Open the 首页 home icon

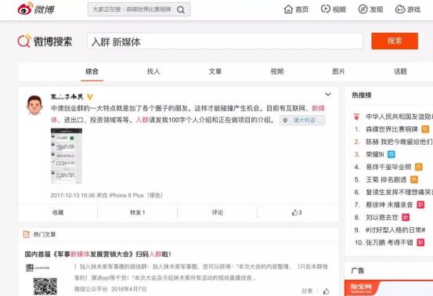tap(288, 9)
